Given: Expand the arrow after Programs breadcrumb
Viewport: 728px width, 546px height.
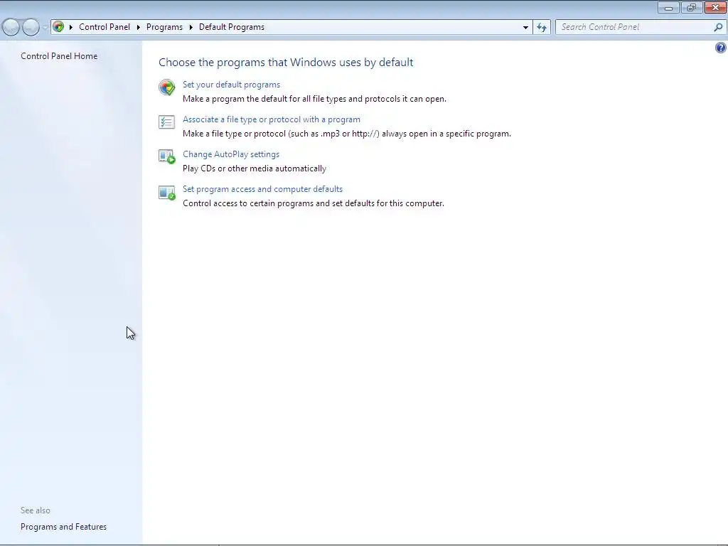Looking at the screenshot, I should coord(191,28).
